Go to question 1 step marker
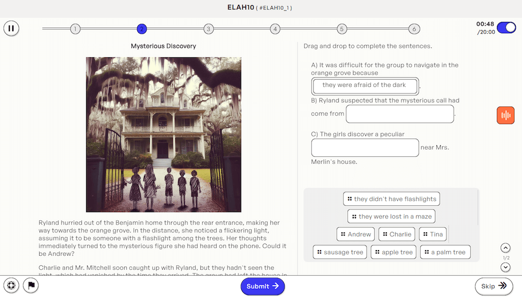The width and height of the screenshot is (522, 297). [x=75, y=29]
